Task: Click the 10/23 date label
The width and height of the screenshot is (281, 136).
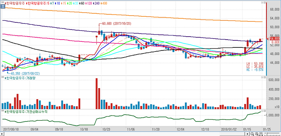Action: (106, 129)
